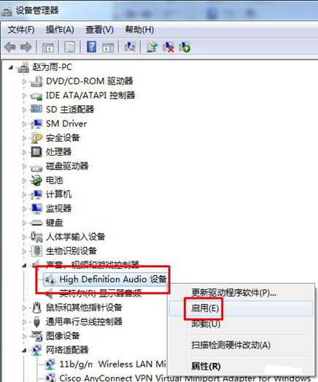
Task: Open the 文件(F) menu
Action: [21, 30]
